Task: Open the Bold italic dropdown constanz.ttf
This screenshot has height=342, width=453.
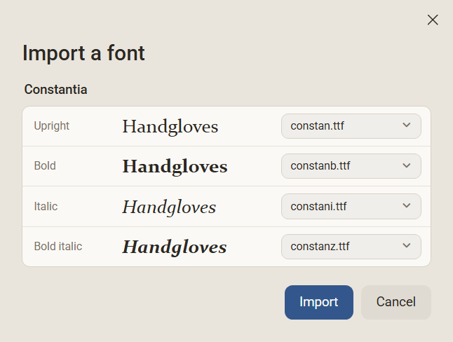Action: [x=351, y=247]
